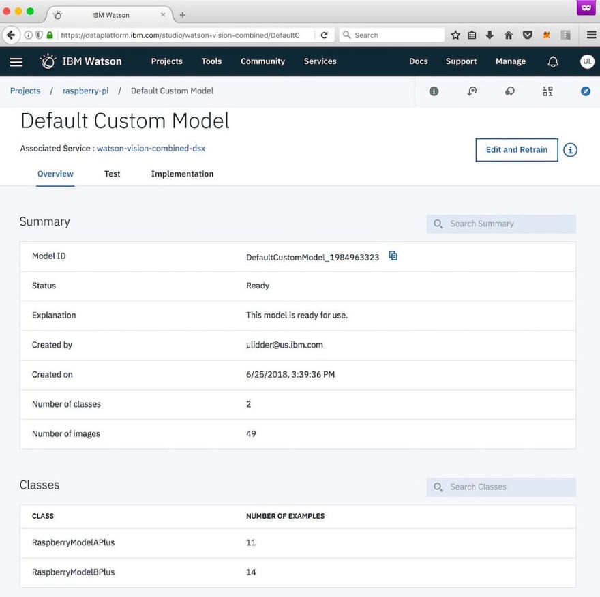Open the compass icon in the breadcrumb bar

tap(586, 91)
